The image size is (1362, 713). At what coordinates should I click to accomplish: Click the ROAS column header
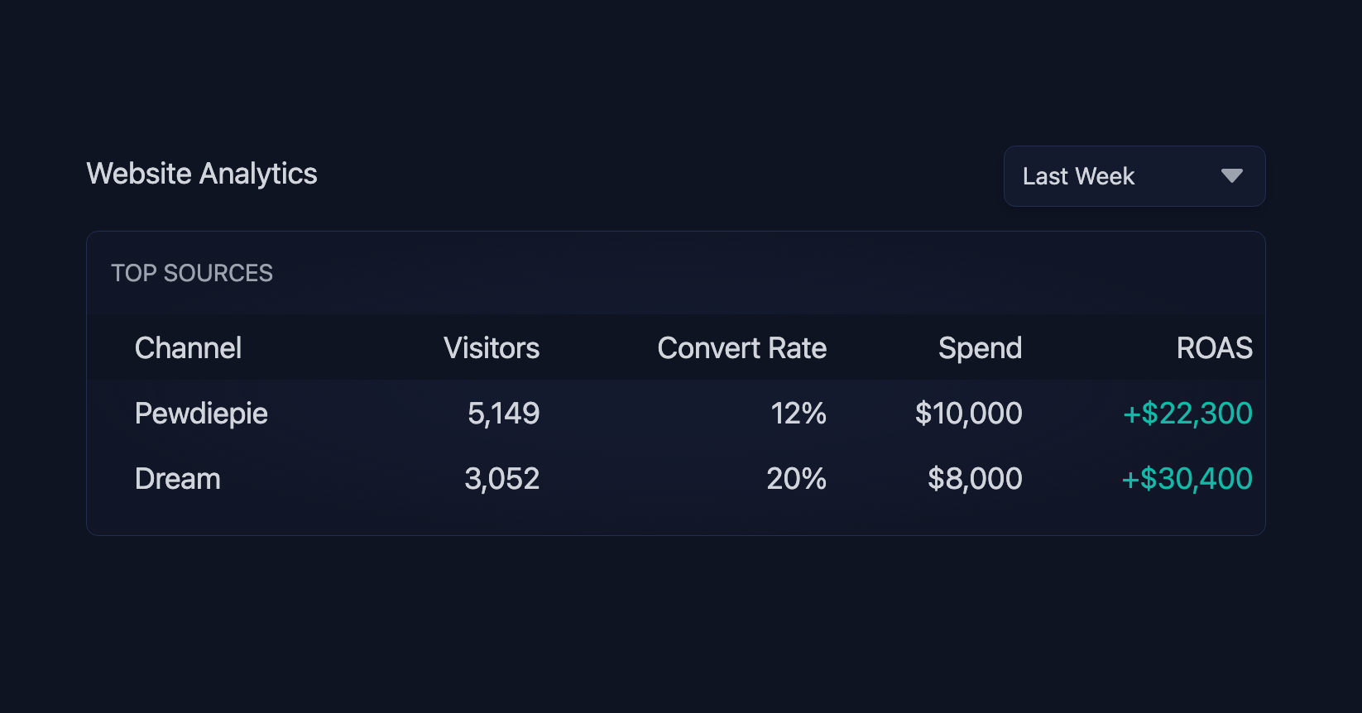pyautogui.click(x=1215, y=348)
